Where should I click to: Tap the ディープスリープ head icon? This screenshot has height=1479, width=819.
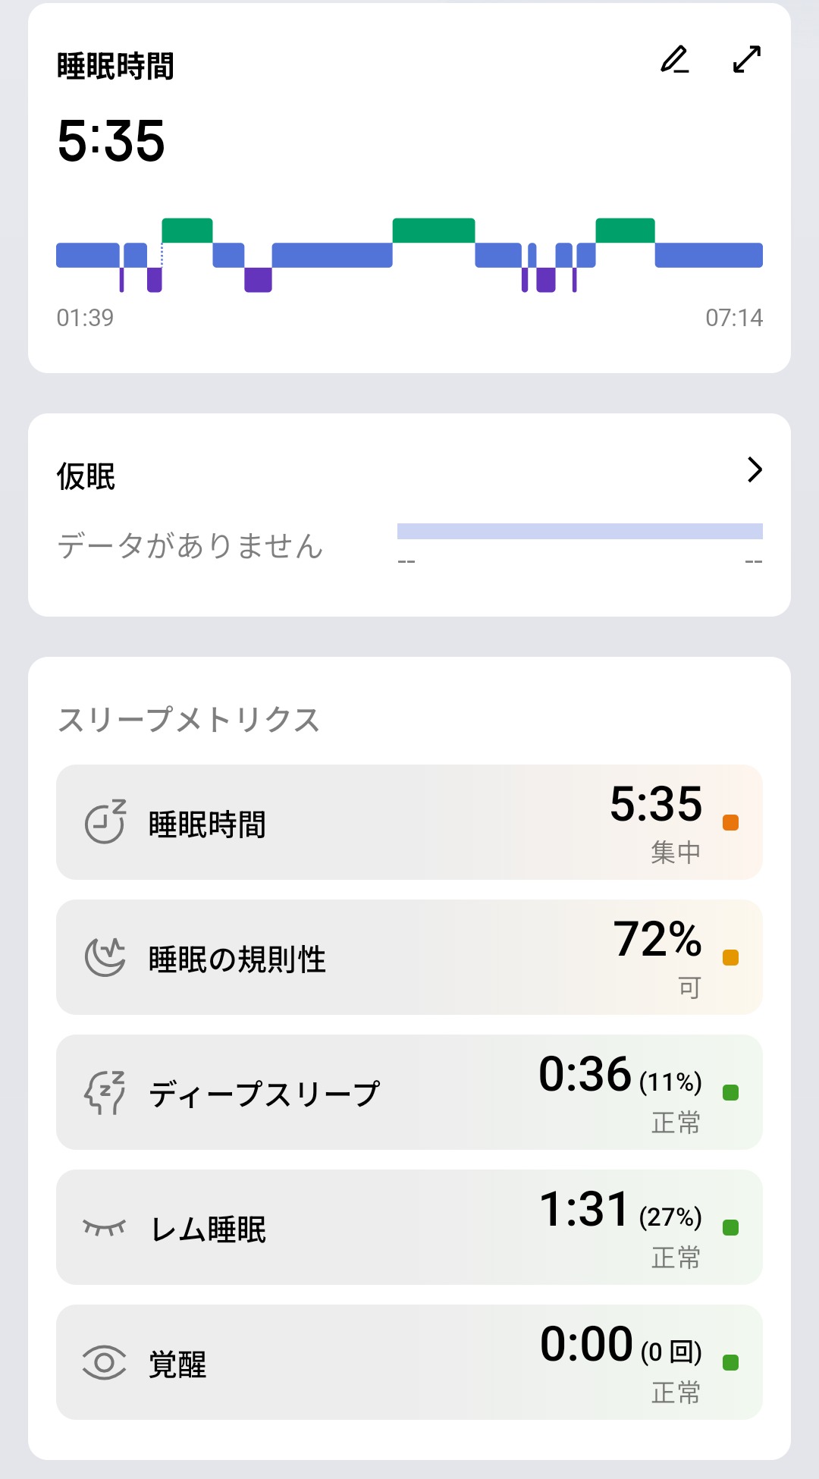pos(105,1092)
